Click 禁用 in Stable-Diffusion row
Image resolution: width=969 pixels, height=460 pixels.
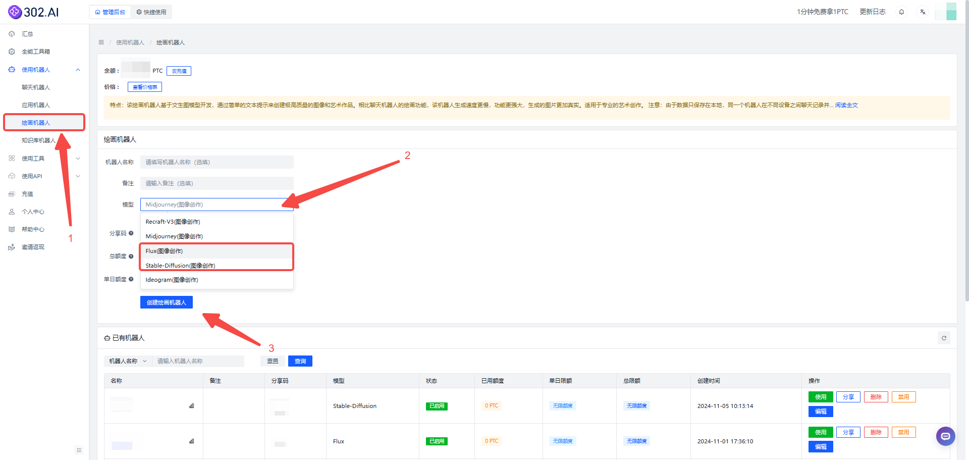(x=904, y=397)
